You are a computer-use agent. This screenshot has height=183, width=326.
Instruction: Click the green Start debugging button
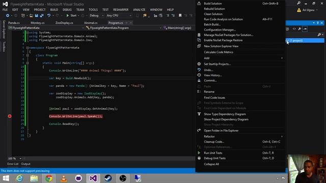click(x=71, y=16)
